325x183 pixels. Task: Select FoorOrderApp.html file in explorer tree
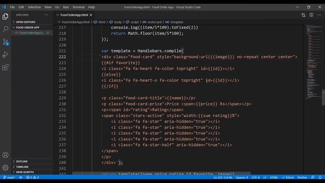(32, 33)
